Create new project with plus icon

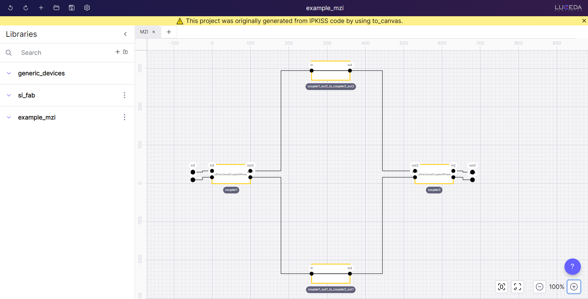tap(41, 8)
